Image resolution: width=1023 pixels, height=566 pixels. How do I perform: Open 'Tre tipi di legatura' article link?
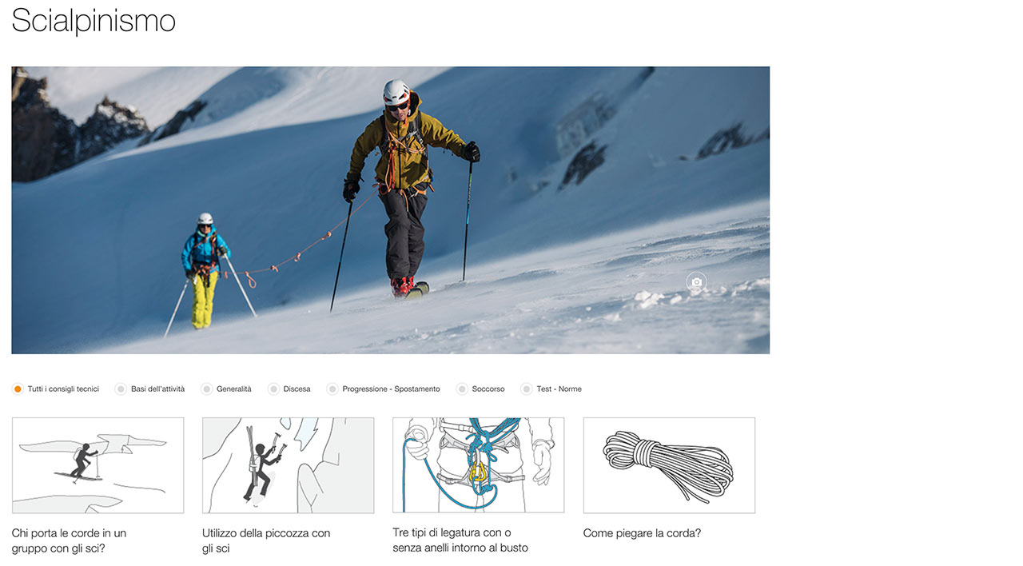click(460, 540)
